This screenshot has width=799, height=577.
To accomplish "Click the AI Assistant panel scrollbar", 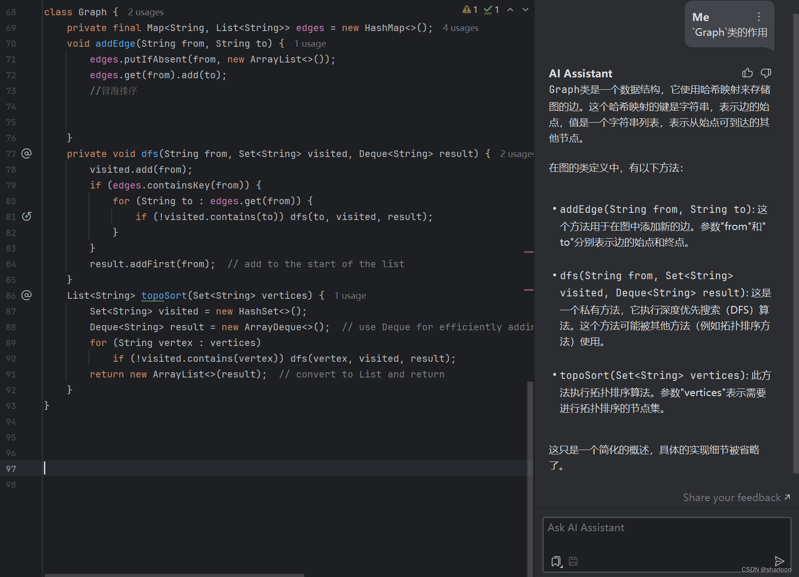I will coord(796,243).
